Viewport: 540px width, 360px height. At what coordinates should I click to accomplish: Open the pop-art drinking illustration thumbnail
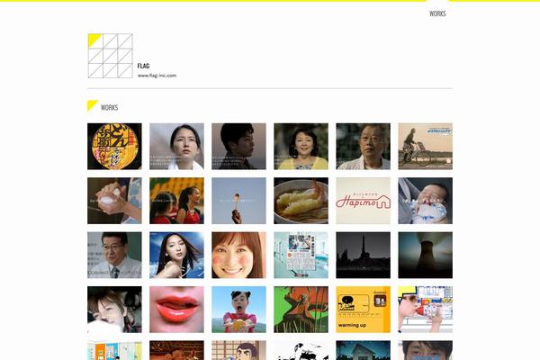coord(426,310)
